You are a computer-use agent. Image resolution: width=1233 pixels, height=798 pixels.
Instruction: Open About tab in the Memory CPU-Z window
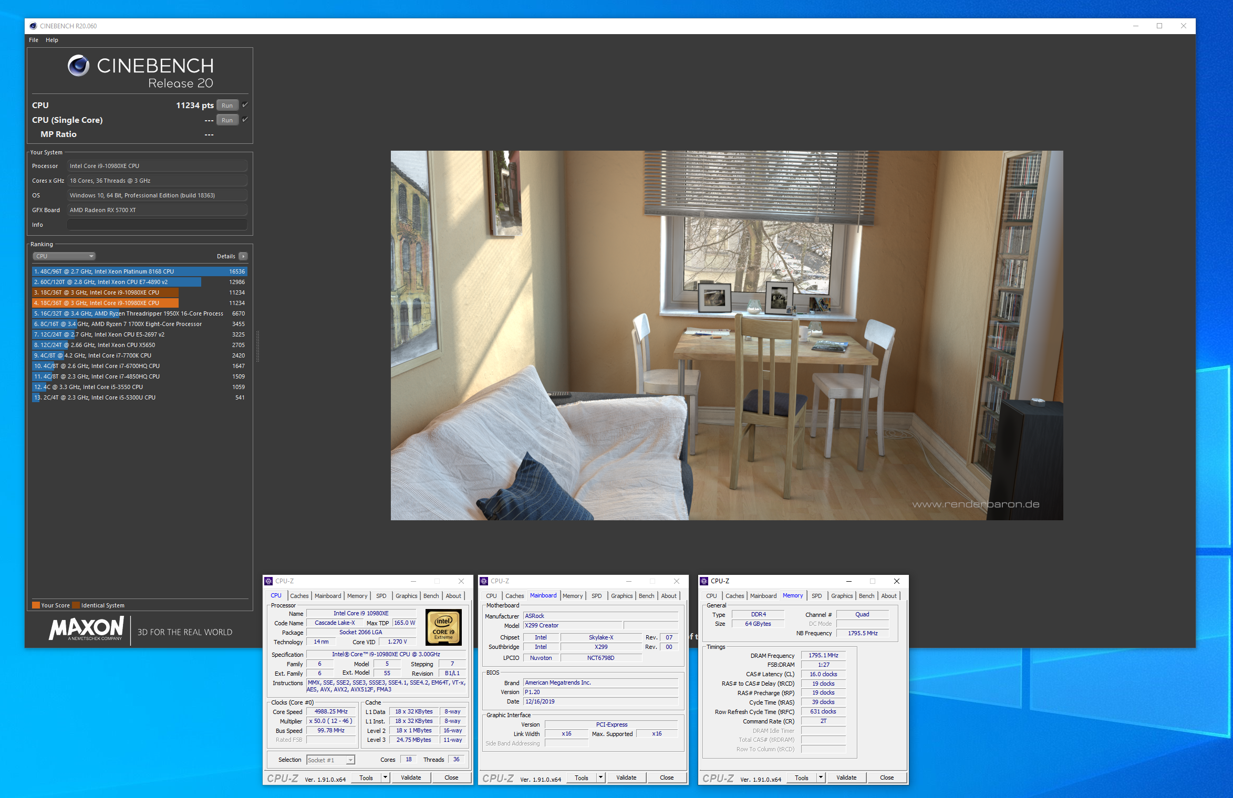(889, 596)
